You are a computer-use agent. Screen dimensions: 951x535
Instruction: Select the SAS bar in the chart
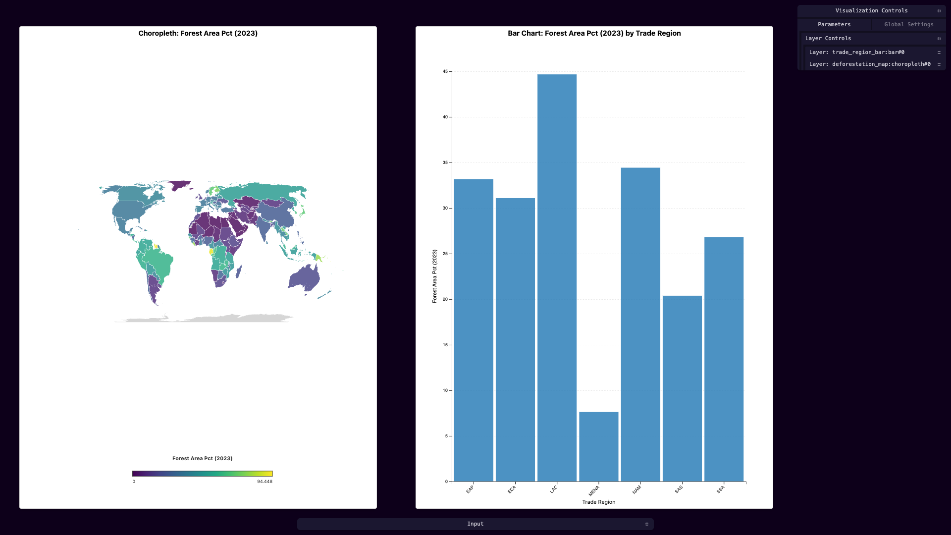tap(682, 389)
